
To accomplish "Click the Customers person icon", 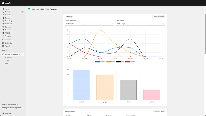I will [x=3, y=18].
